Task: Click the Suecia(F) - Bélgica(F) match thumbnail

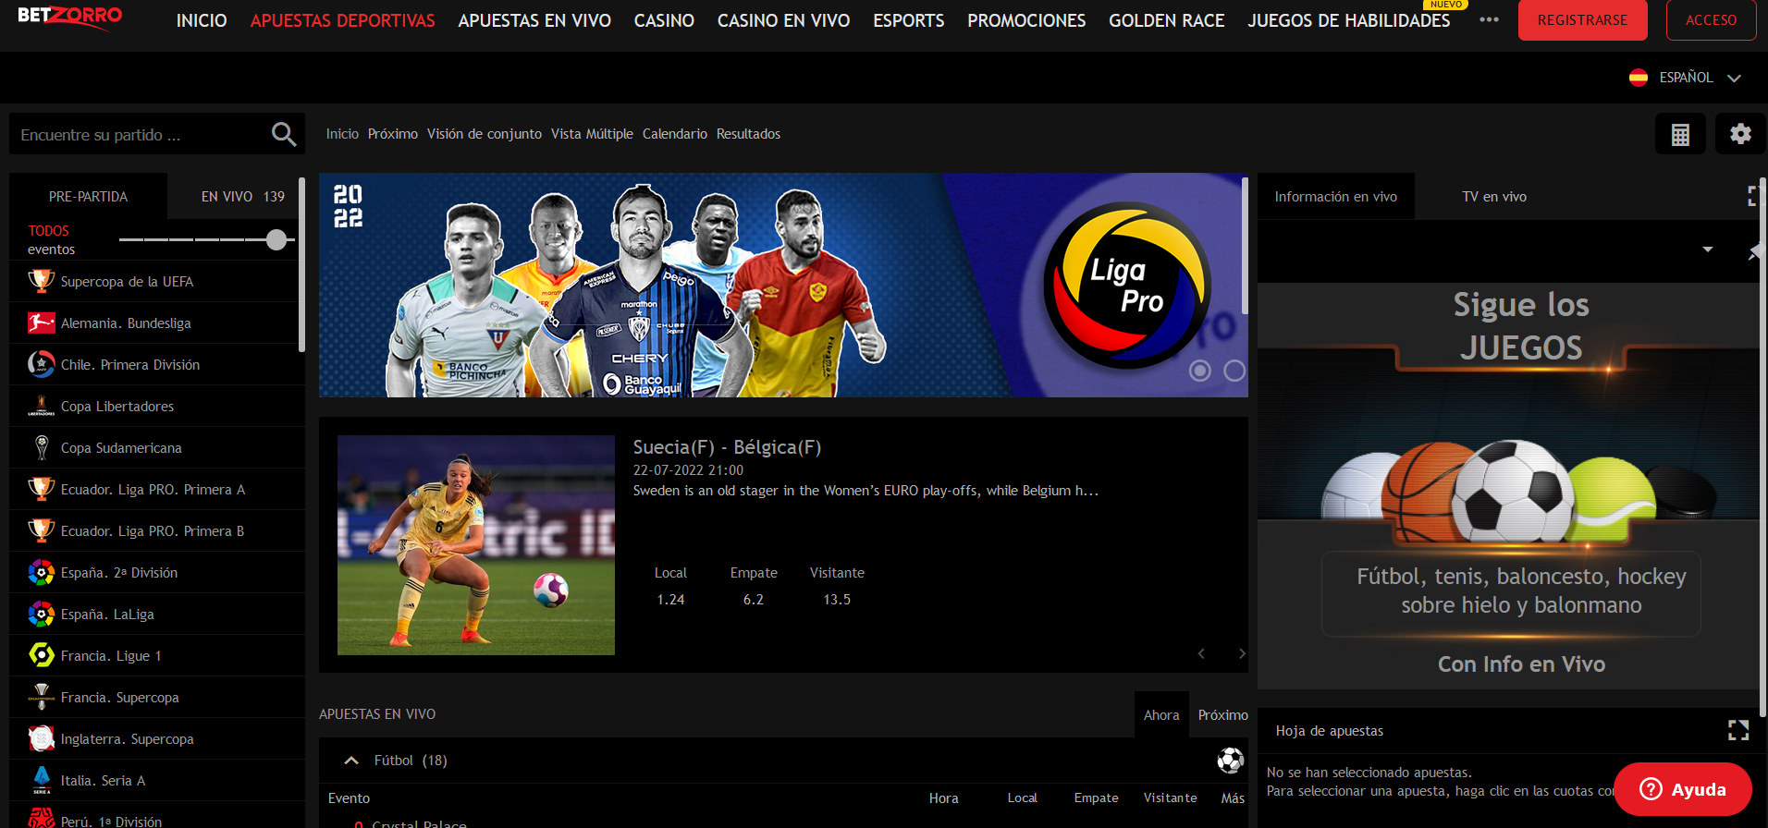Action: pos(476,545)
